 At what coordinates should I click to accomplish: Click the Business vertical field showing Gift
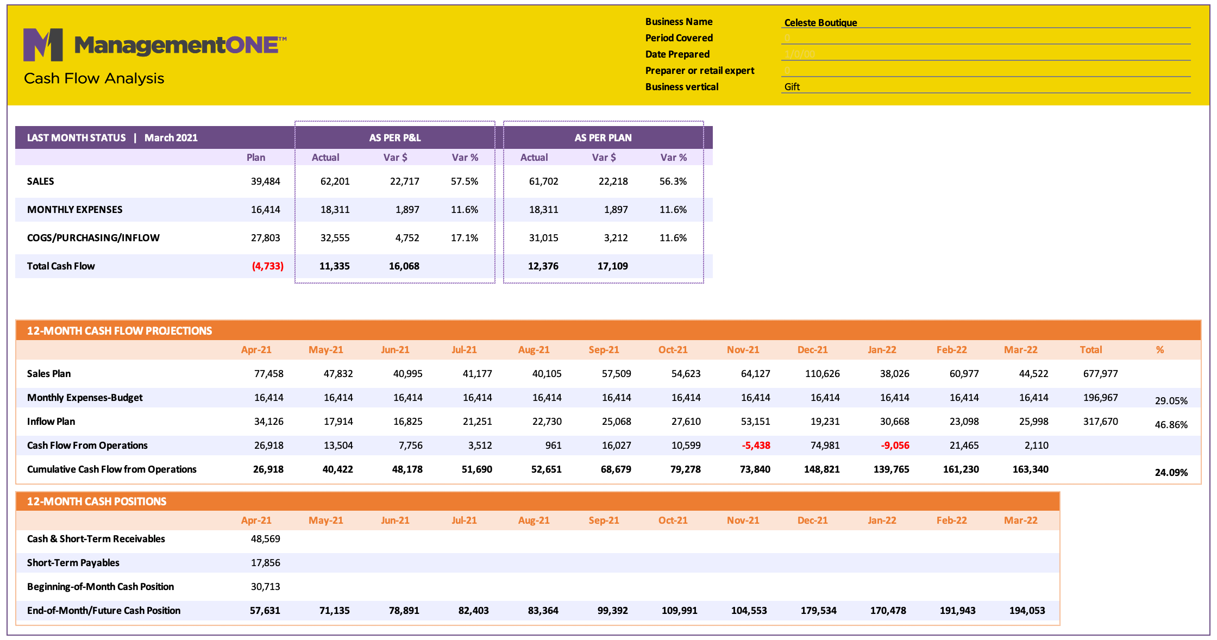tap(986, 87)
